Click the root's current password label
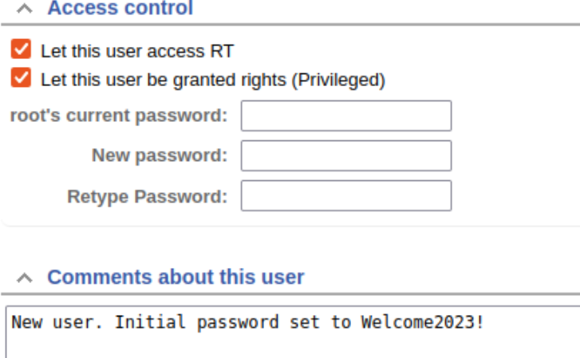Screen dimensions: 580x358 point(119,116)
